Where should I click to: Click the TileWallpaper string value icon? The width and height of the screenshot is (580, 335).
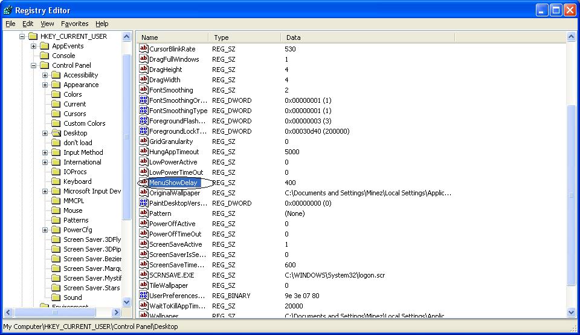[144, 285]
